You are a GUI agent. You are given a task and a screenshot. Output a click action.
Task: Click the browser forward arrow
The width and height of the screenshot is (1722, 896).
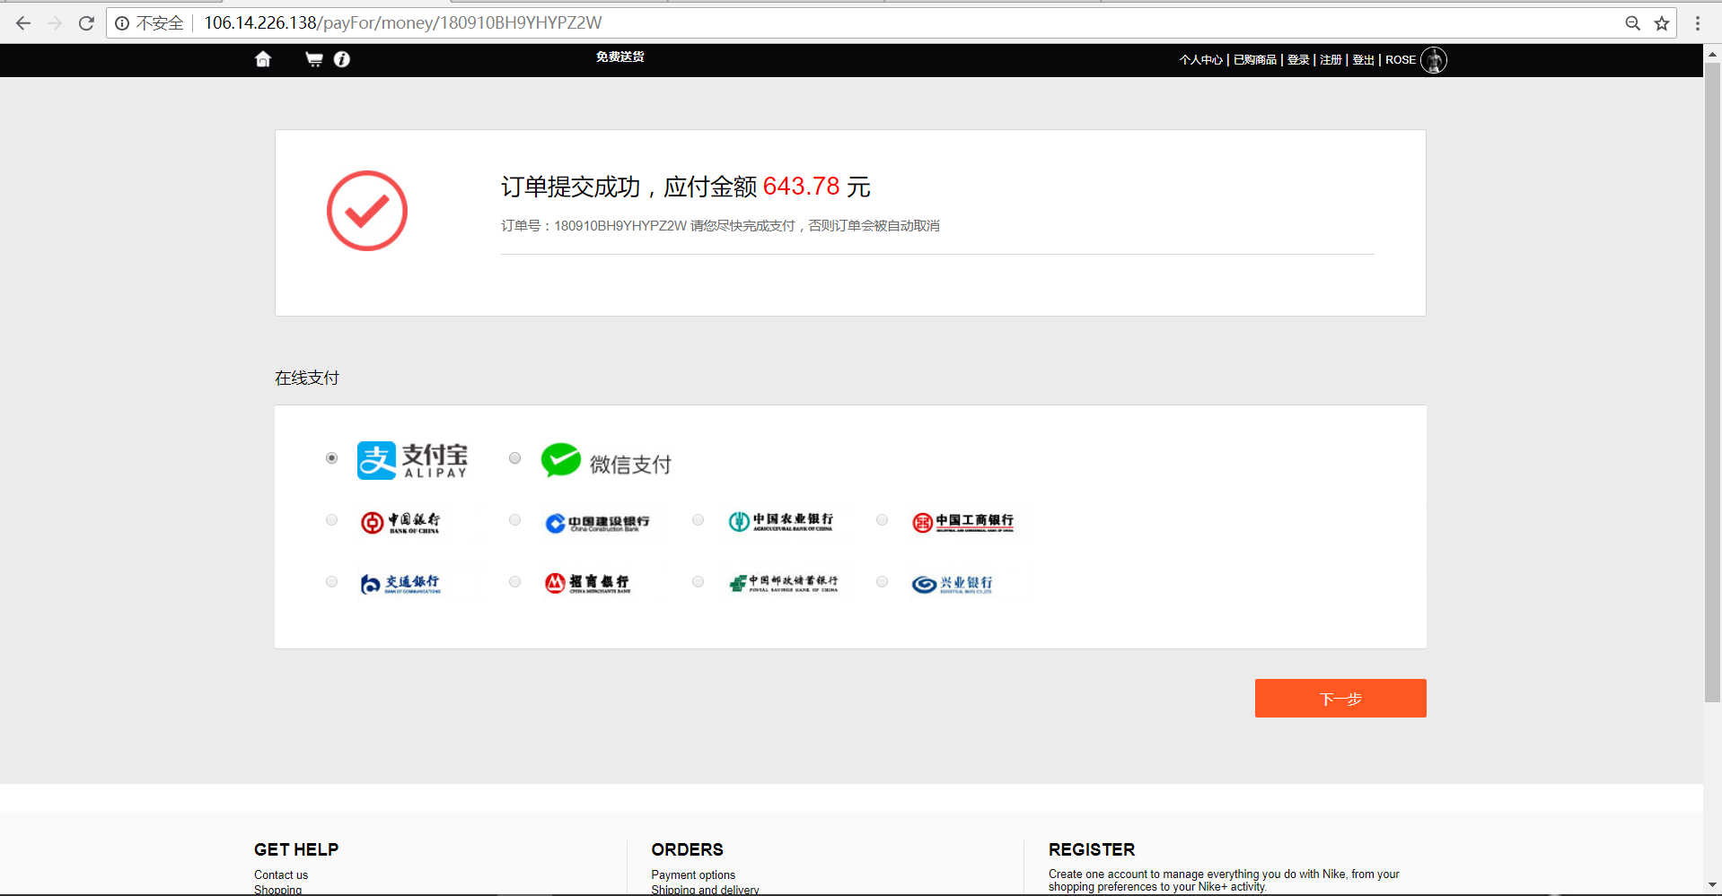click(x=55, y=23)
